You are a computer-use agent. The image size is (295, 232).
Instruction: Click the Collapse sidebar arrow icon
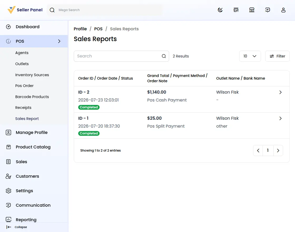pos(9,227)
